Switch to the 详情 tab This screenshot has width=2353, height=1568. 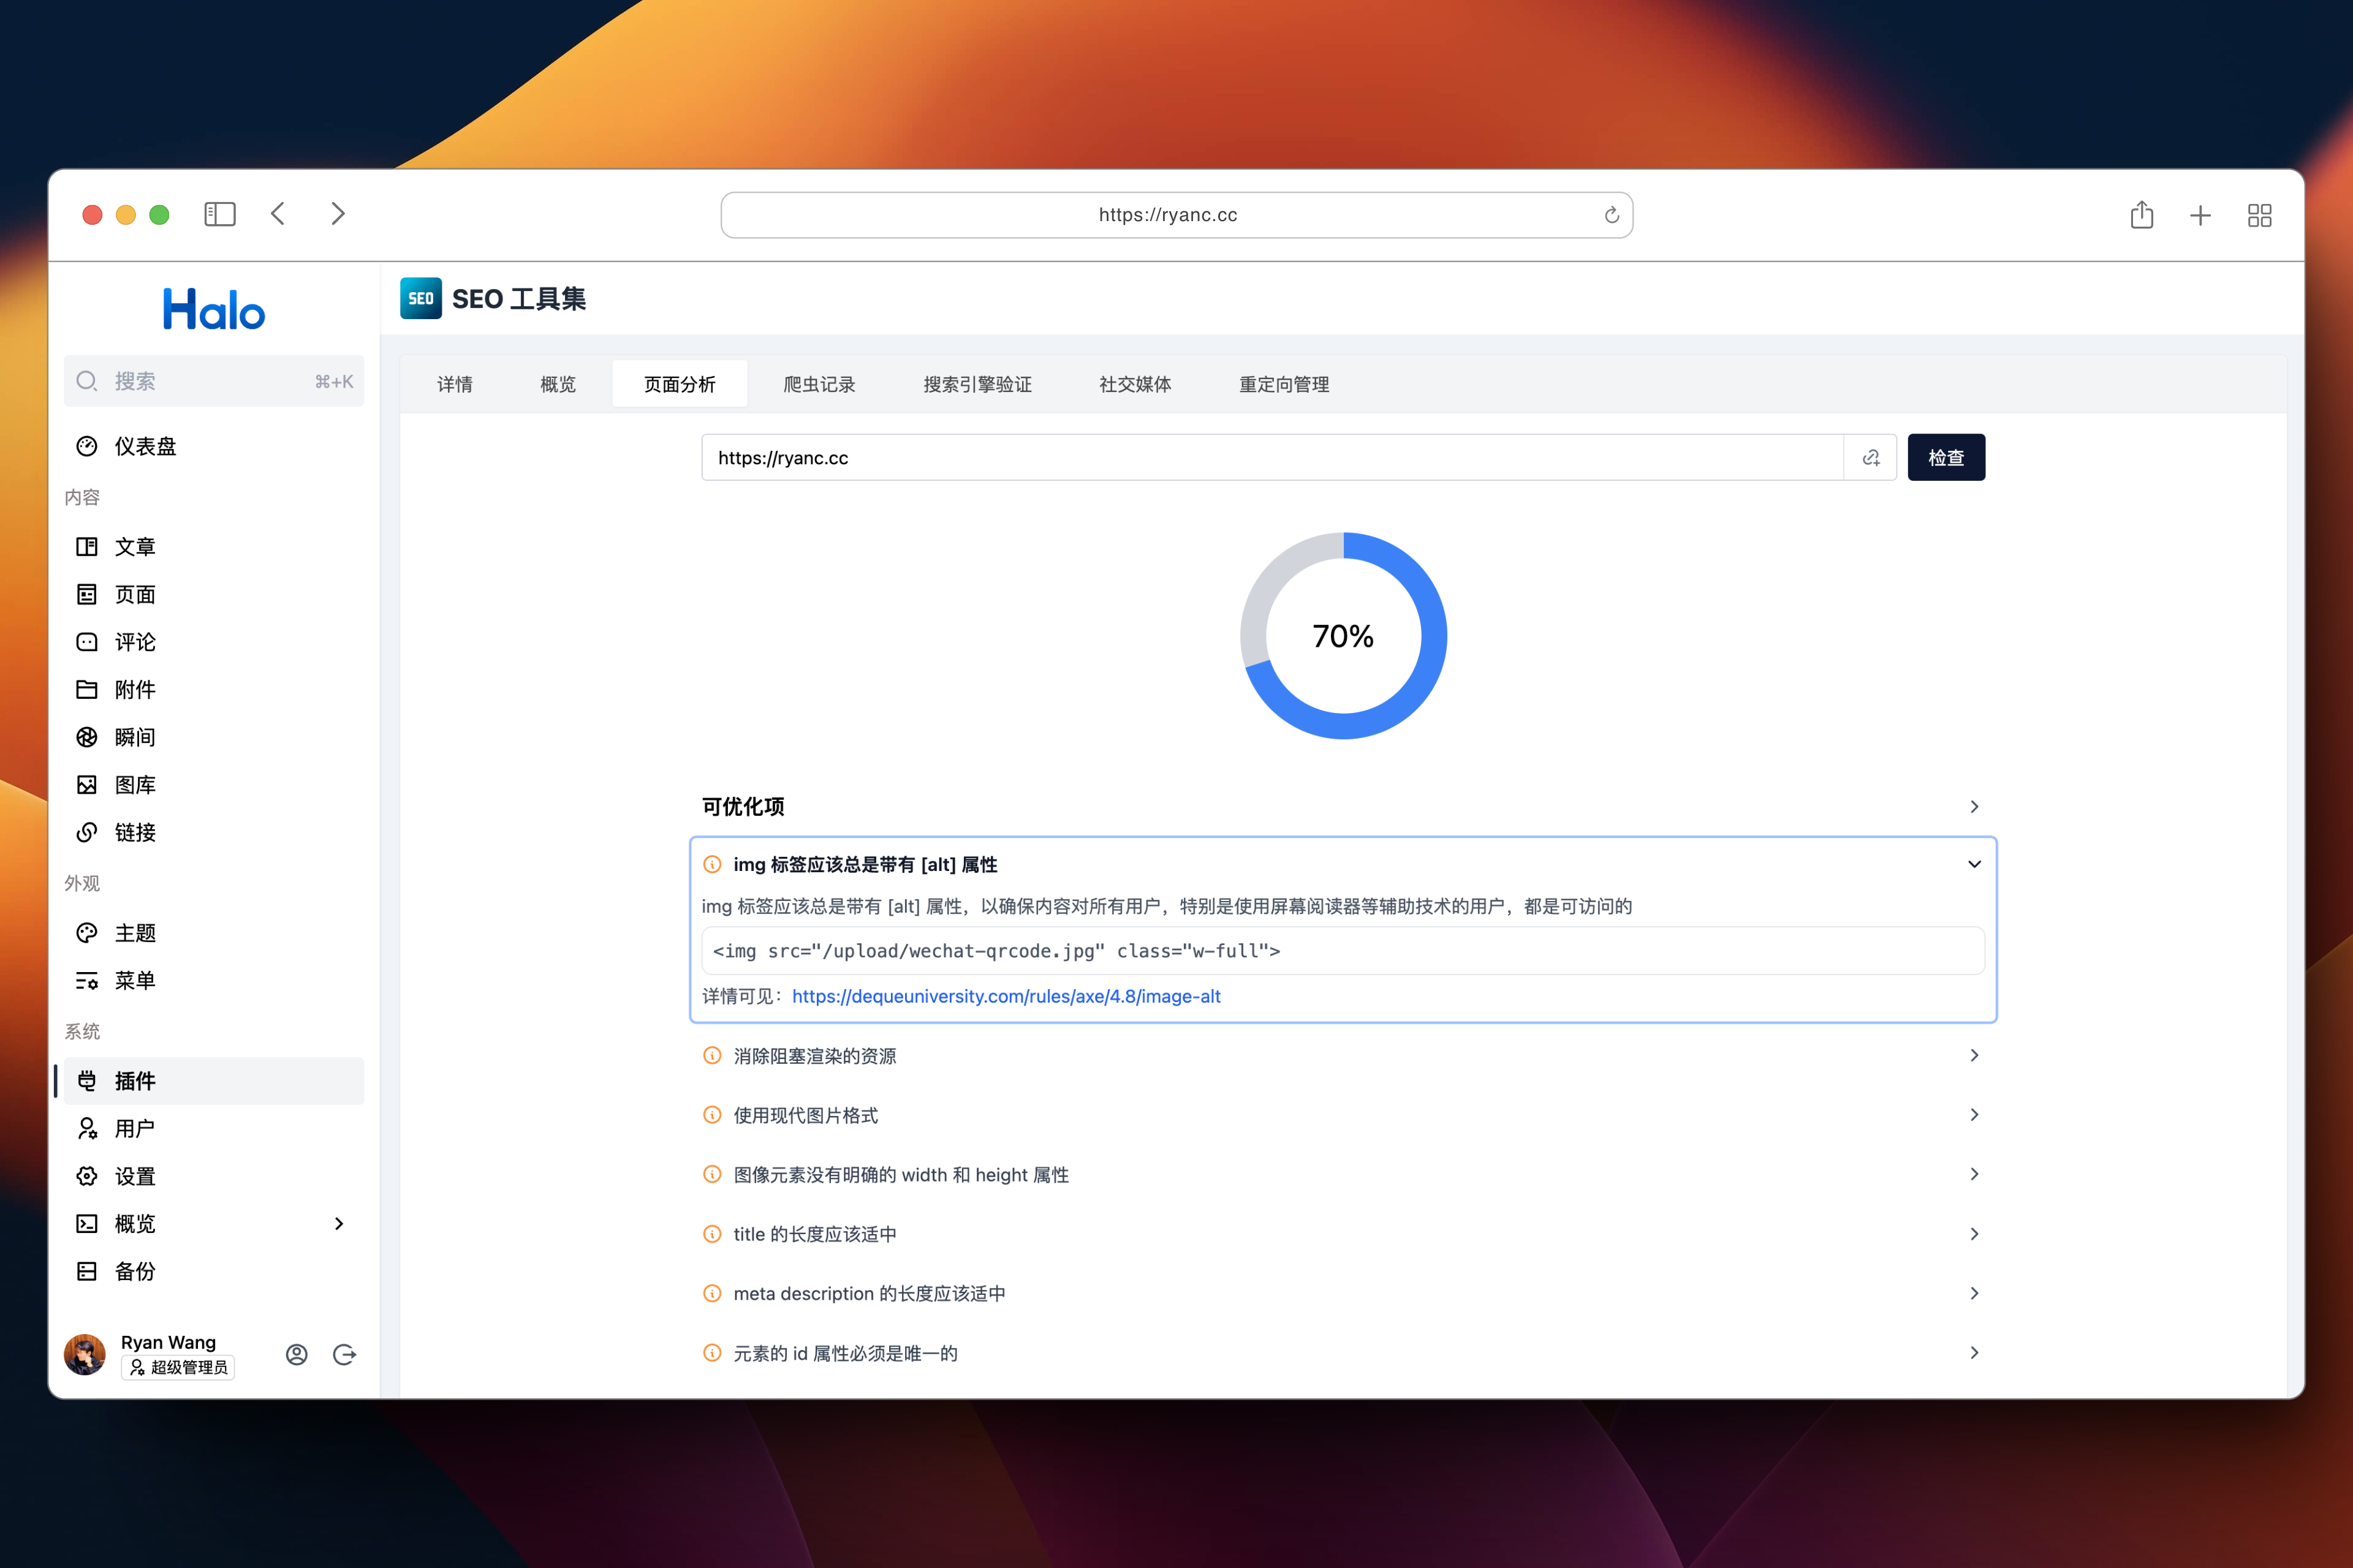pos(454,384)
